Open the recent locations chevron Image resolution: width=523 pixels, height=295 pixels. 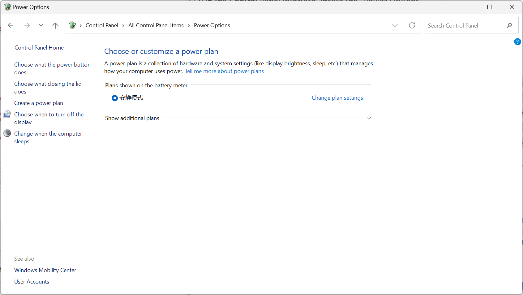tap(41, 25)
